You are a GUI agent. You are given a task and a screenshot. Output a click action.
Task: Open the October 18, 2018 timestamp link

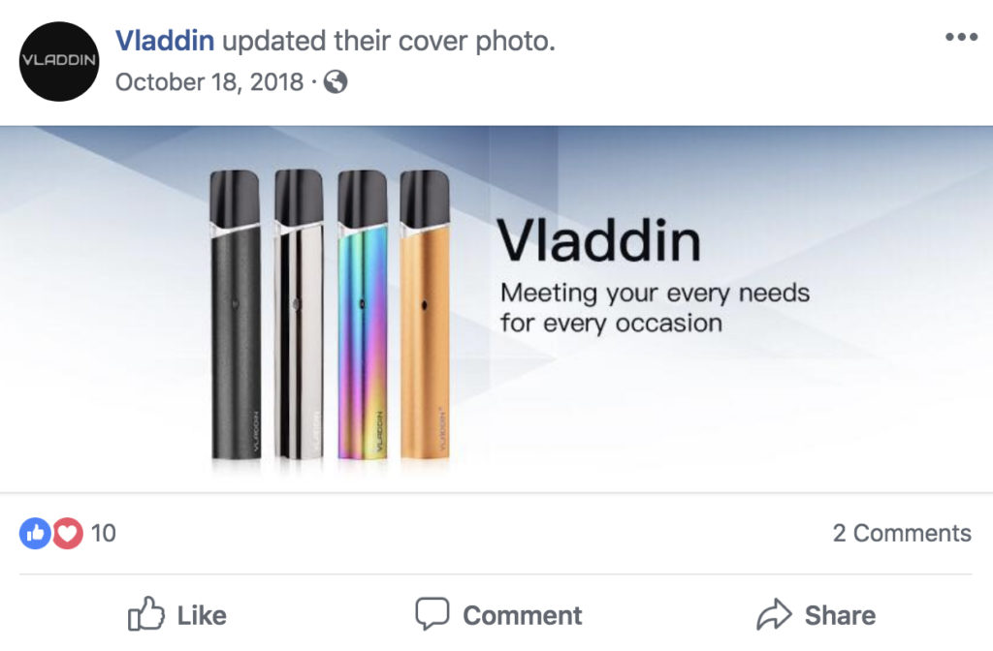[209, 82]
